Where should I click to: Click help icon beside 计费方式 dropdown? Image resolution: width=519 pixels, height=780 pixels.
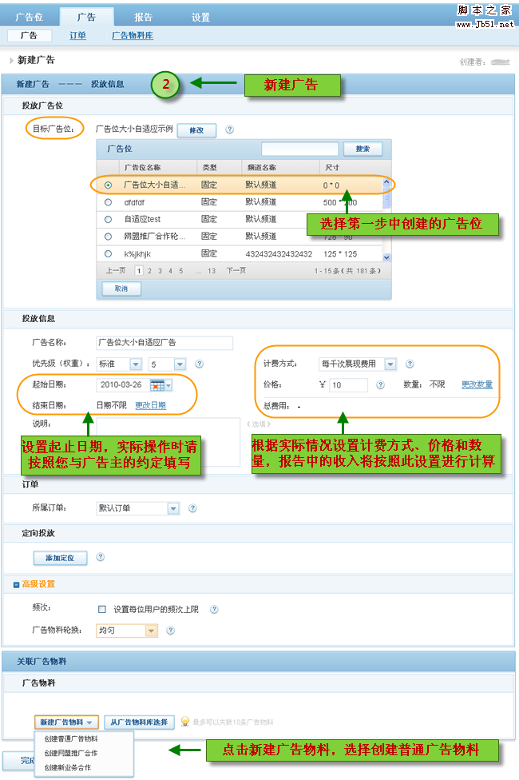click(x=410, y=364)
